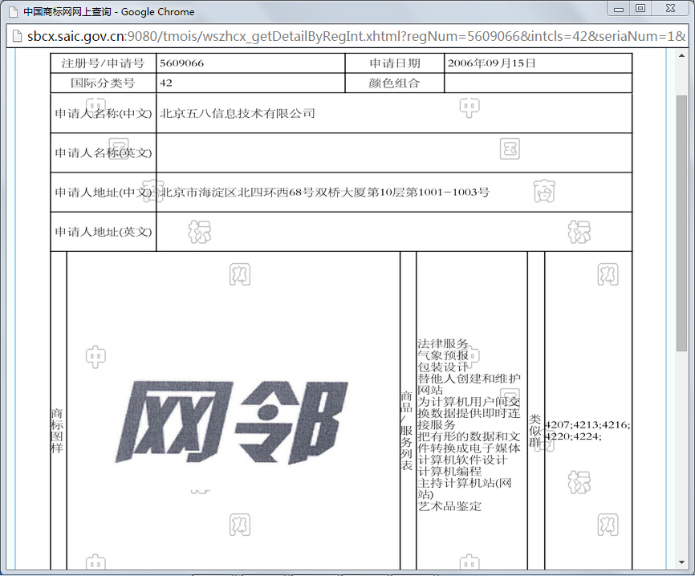
Task: Select the group codes 4220;4224;
Action: click(573, 436)
